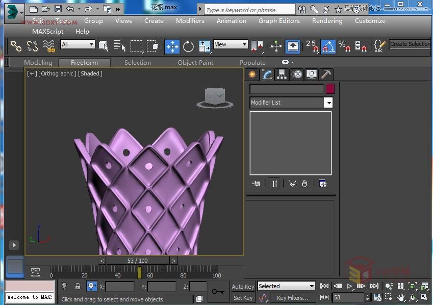
Task: Click the Configure Modifier Sets icon
Action: [x=322, y=184]
